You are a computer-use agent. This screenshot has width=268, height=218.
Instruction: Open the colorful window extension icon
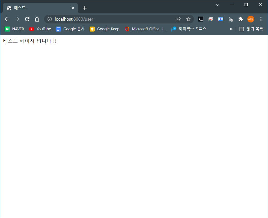210,19
